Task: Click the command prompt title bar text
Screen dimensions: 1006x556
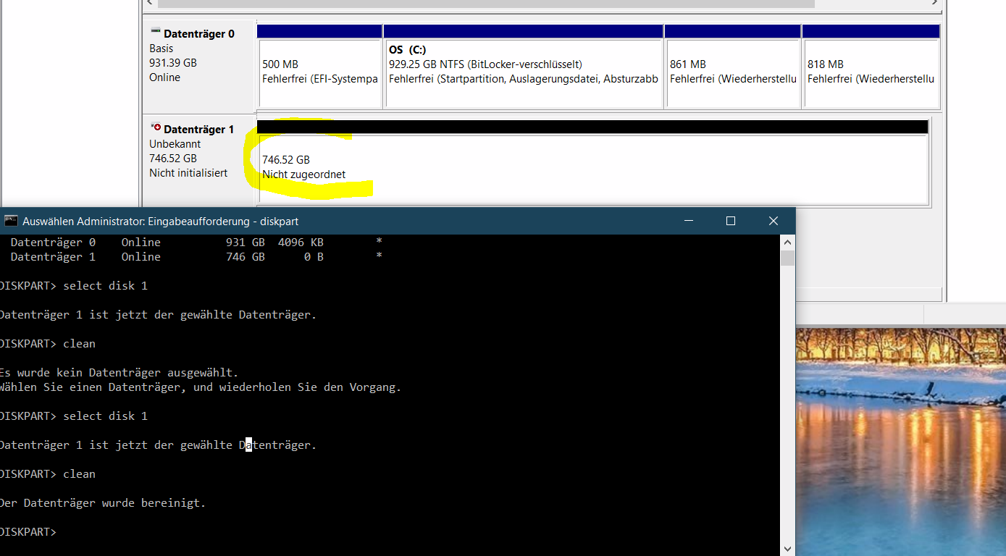Action: pyautogui.click(x=160, y=222)
